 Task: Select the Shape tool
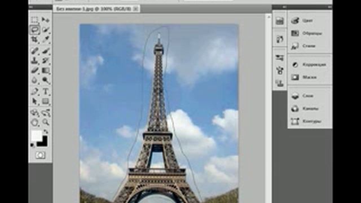pyautogui.click(x=46, y=101)
